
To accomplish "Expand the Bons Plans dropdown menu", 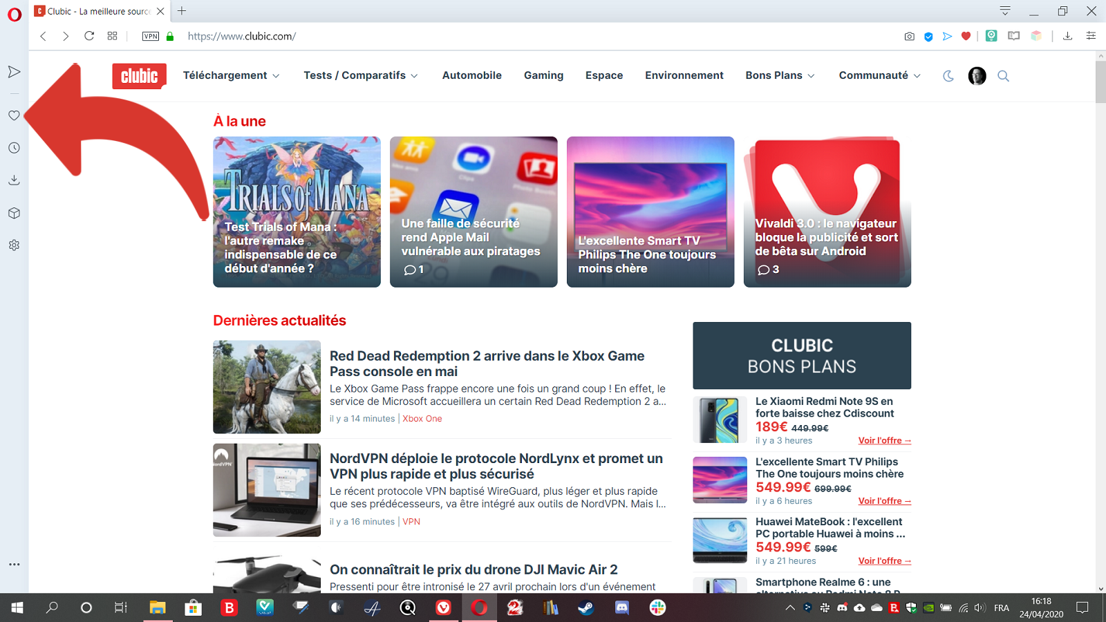I will coord(780,75).
